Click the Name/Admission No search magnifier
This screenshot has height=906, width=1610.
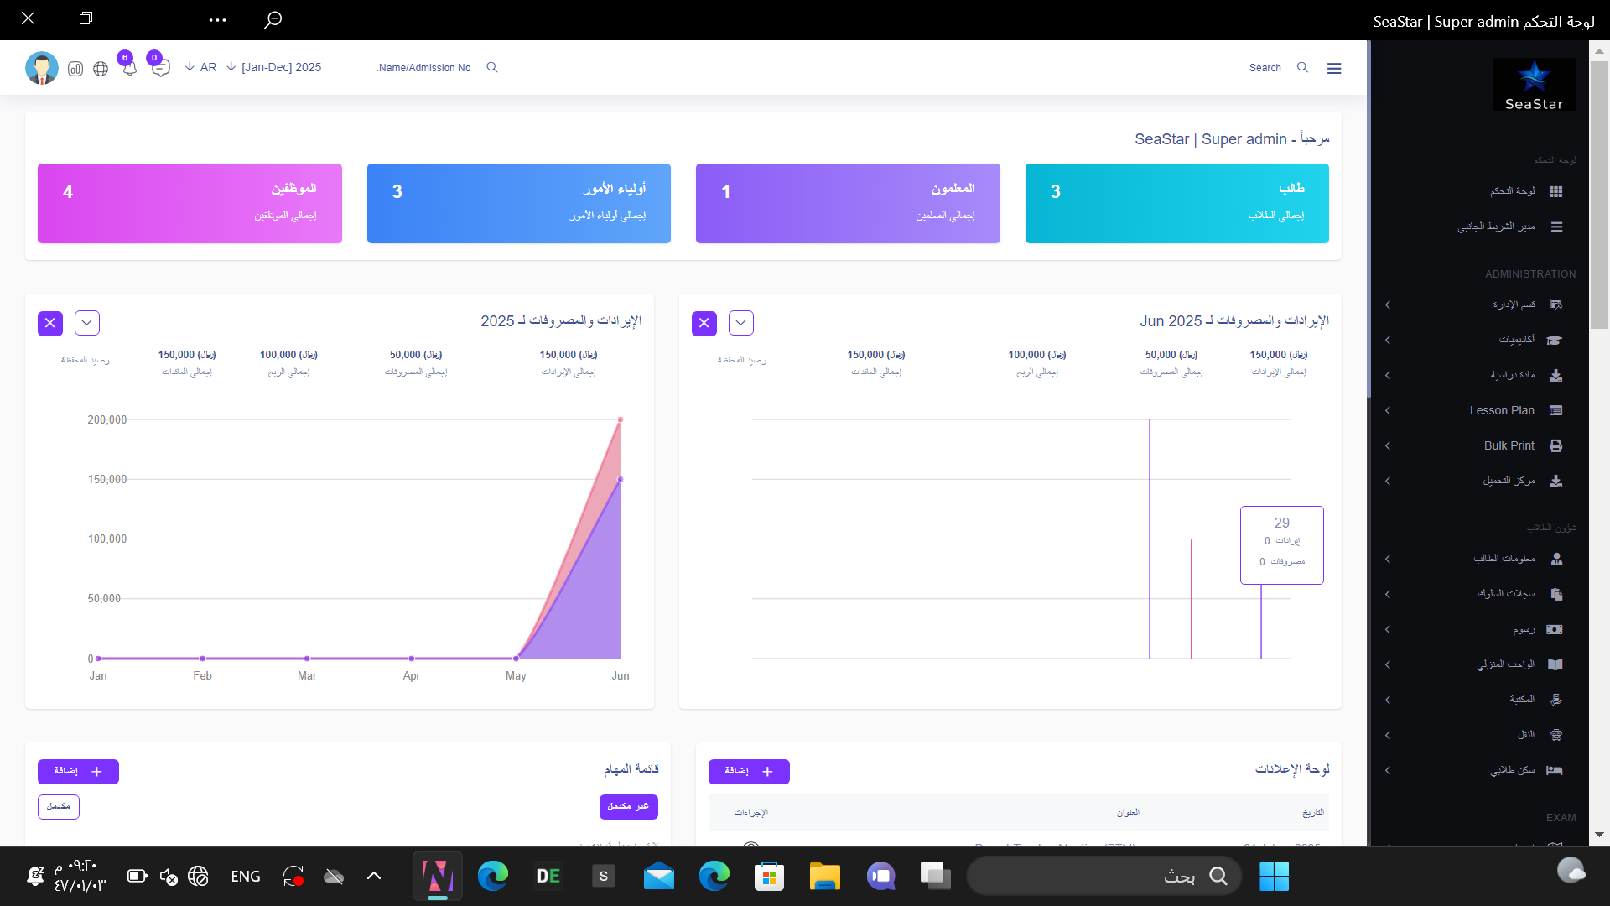[x=492, y=67]
